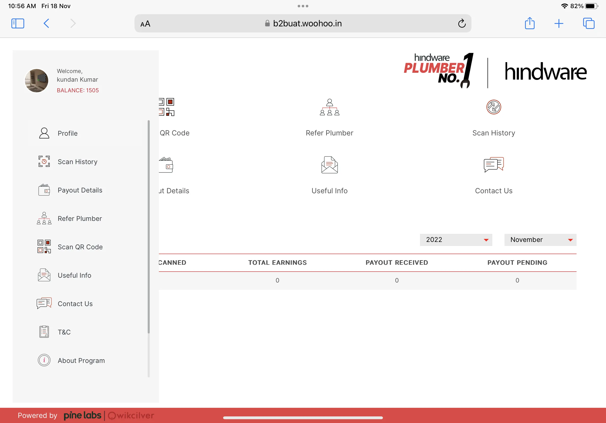Open Scan QR Code in the side menu
Screen dimensions: 606x423
pyautogui.click(x=85, y=247)
